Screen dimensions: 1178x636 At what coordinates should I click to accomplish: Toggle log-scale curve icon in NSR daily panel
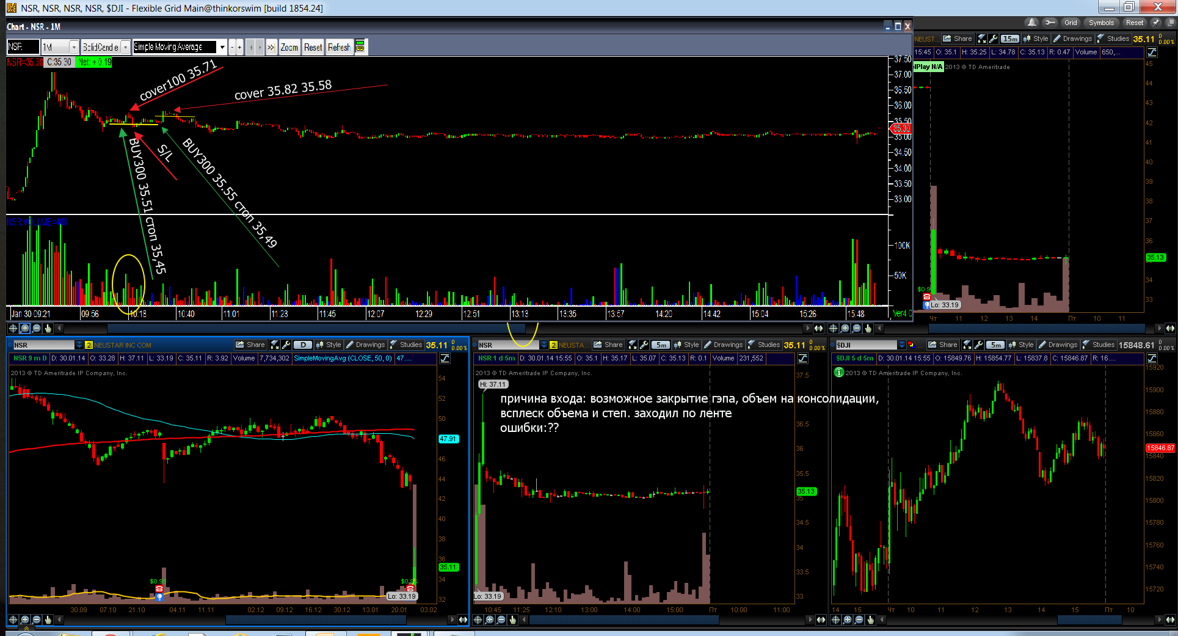coord(445,359)
